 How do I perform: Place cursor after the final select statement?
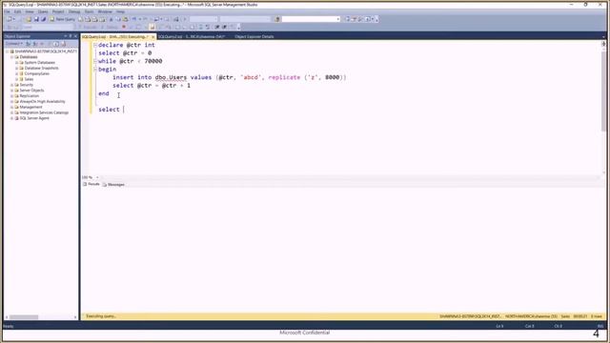pos(123,110)
